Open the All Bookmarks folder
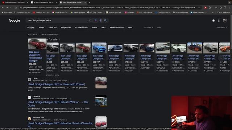Screen dimensions: 232x130 click(224, 12)
